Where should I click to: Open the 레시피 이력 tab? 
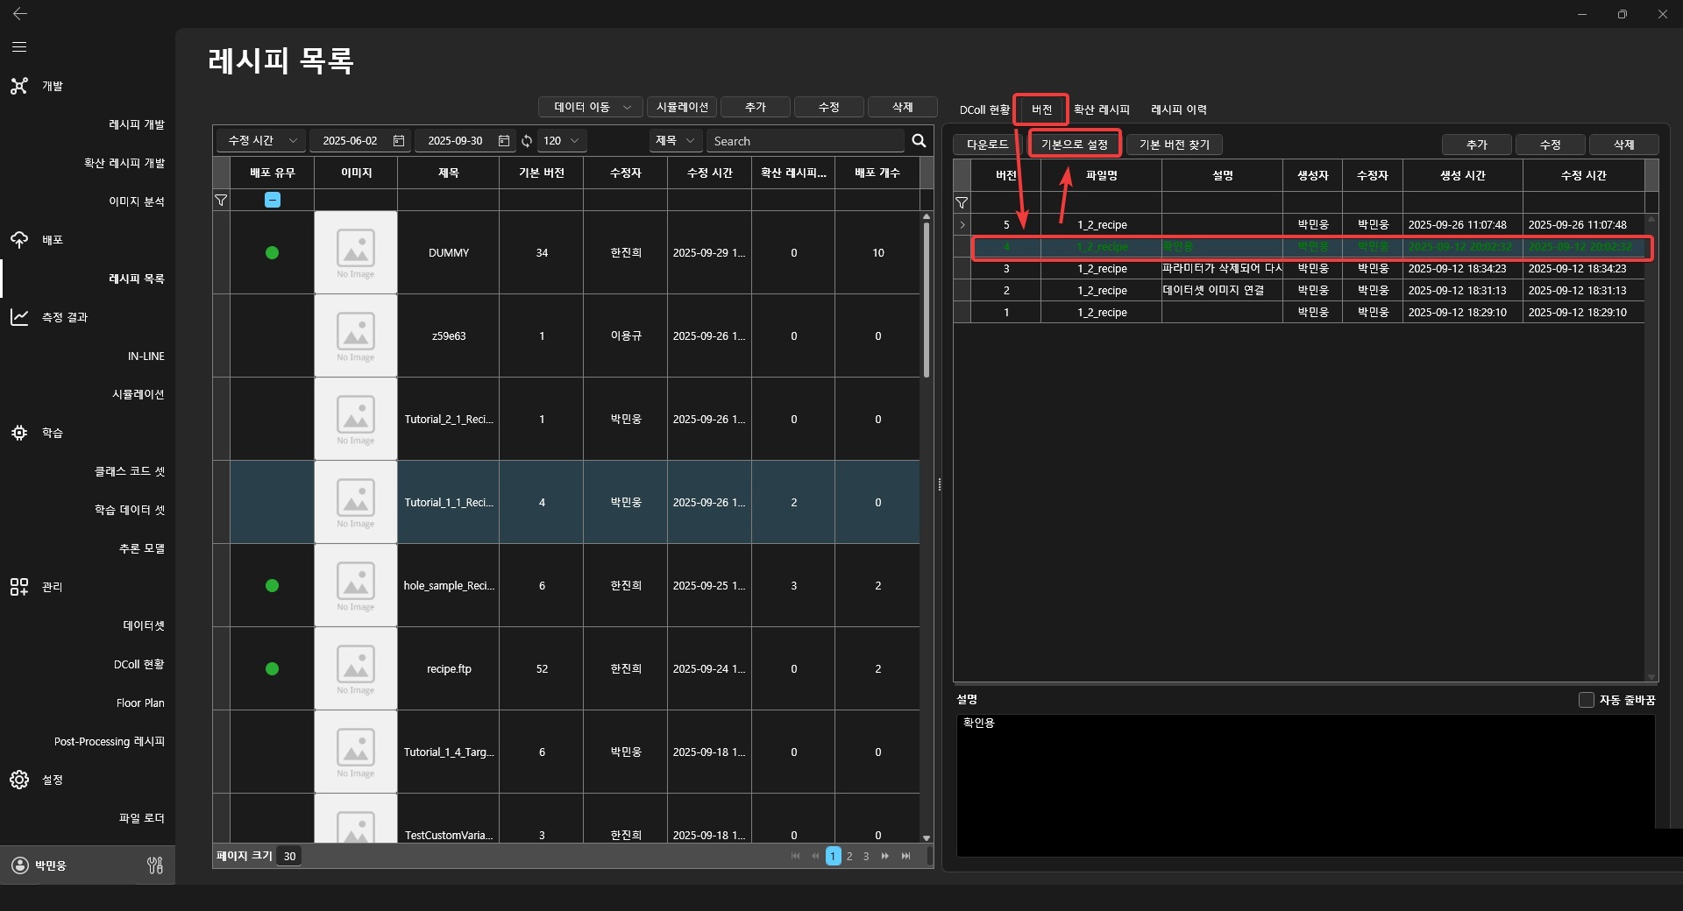click(1178, 109)
